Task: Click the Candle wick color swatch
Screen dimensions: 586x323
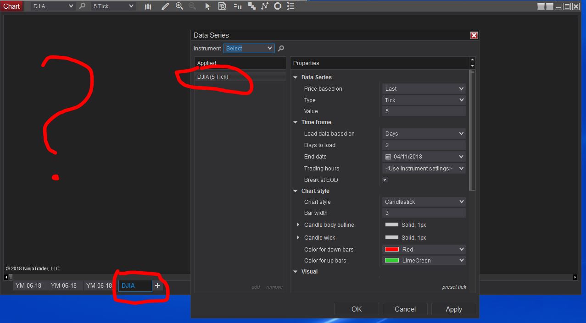Action: [392, 238]
